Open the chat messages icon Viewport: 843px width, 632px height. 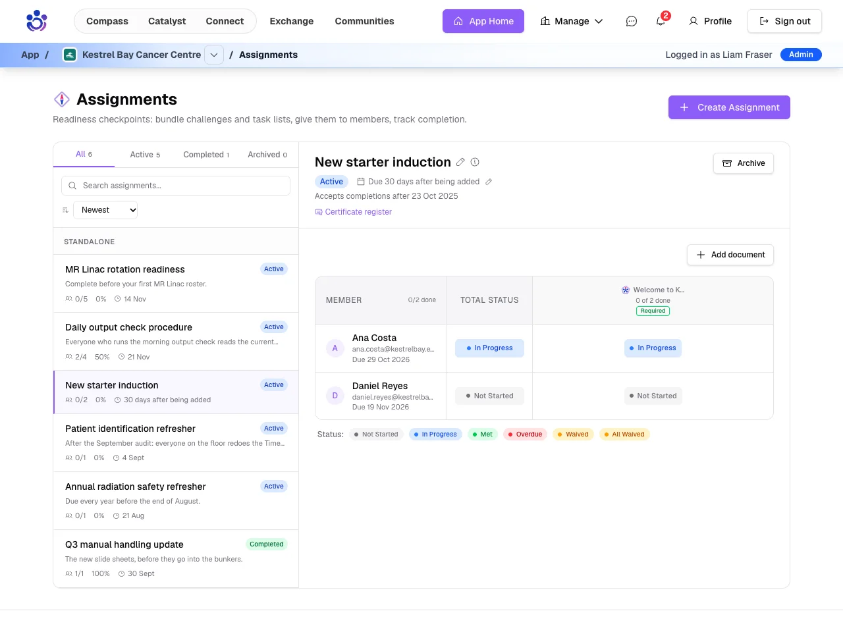(x=632, y=21)
